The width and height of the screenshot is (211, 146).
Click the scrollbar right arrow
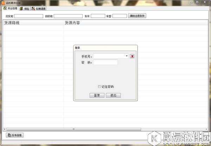pos(206,129)
